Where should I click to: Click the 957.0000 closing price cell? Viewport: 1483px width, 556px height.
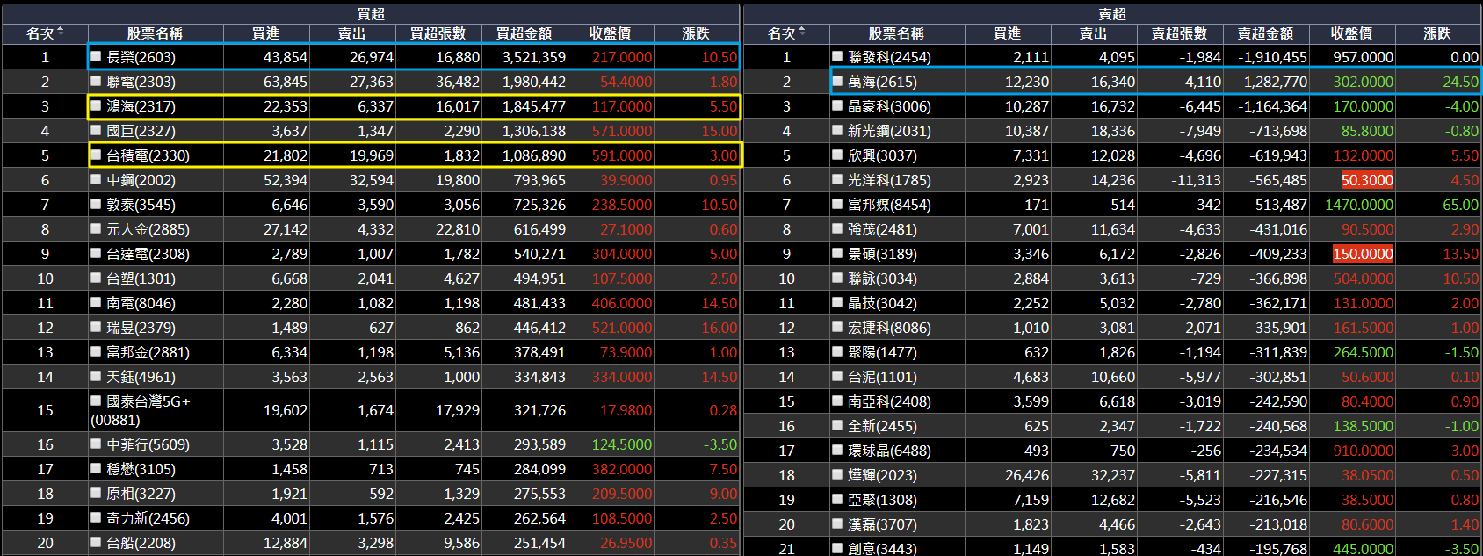1363,57
